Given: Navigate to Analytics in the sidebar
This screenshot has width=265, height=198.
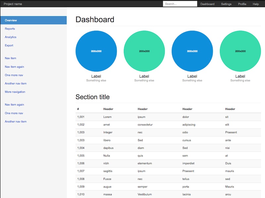Looking at the screenshot, I should 11,37.
